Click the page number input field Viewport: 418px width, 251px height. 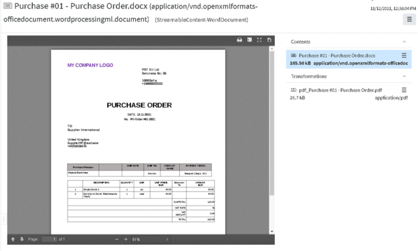click(49, 239)
